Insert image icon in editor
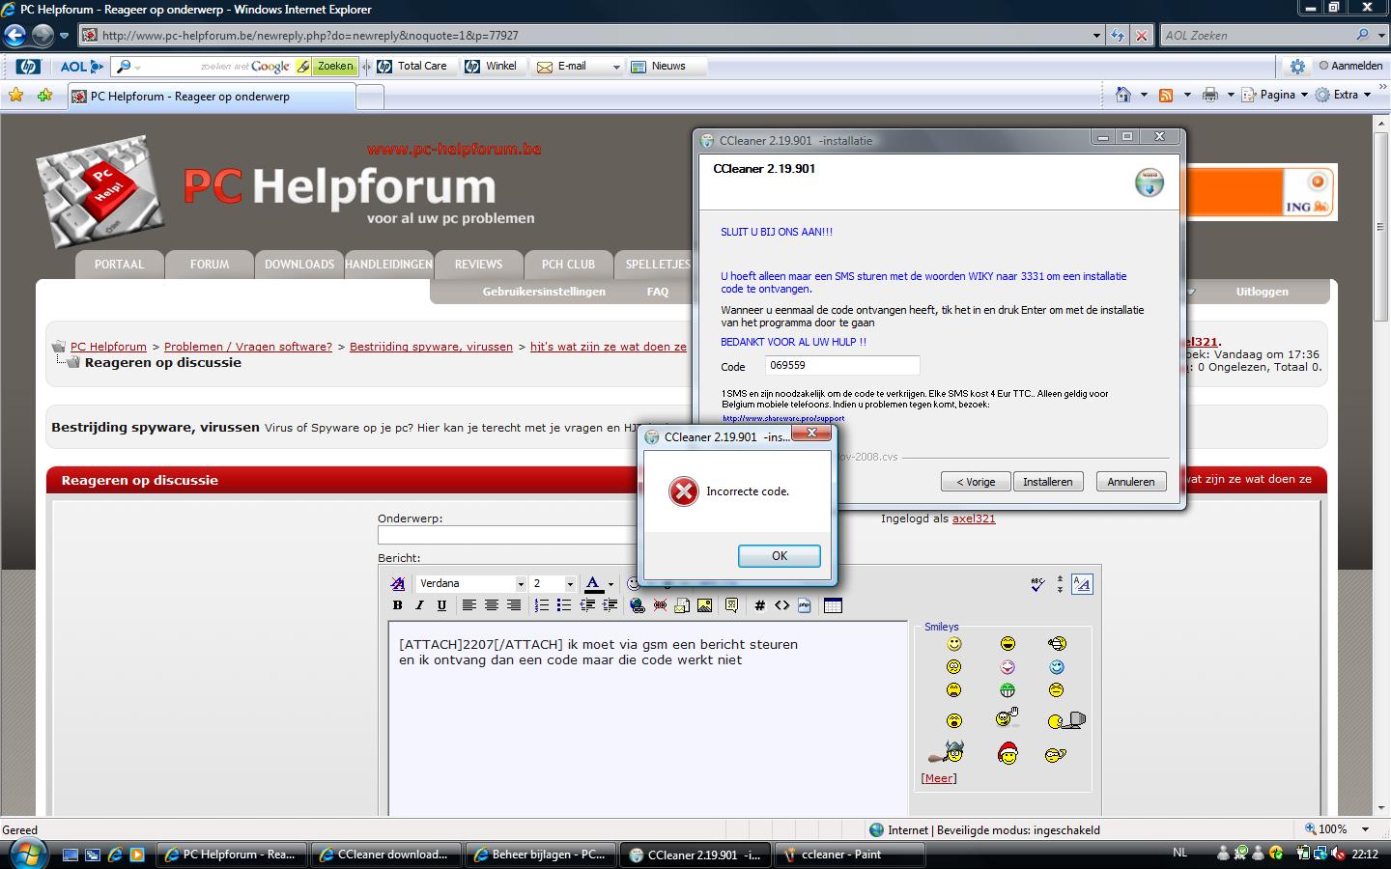 tap(704, 605)
